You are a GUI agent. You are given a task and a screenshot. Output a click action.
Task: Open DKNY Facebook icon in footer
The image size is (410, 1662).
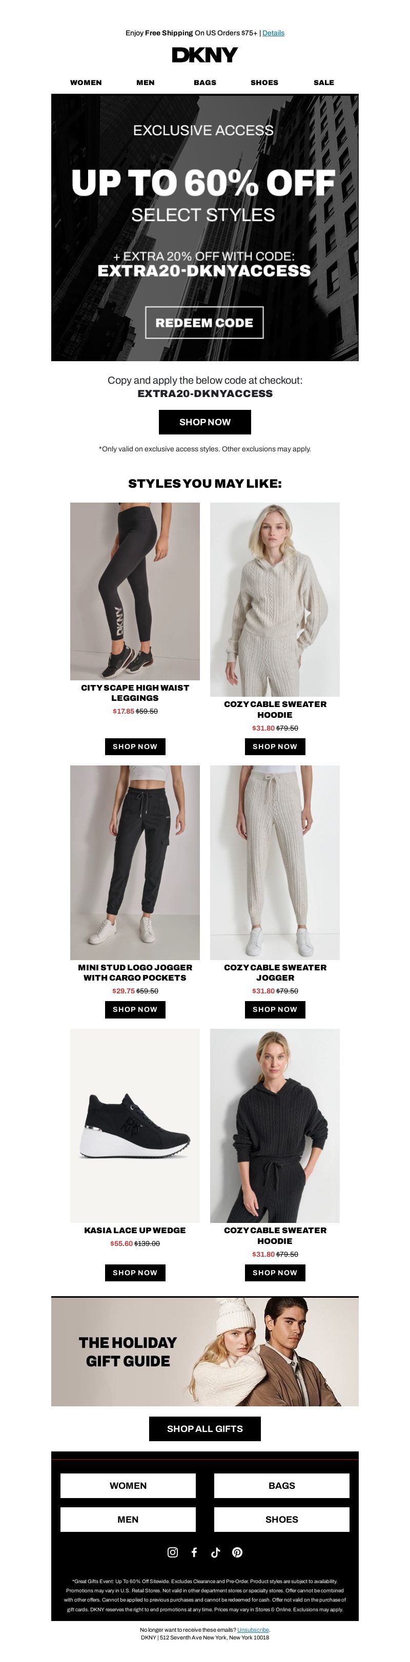(194, 1552)
